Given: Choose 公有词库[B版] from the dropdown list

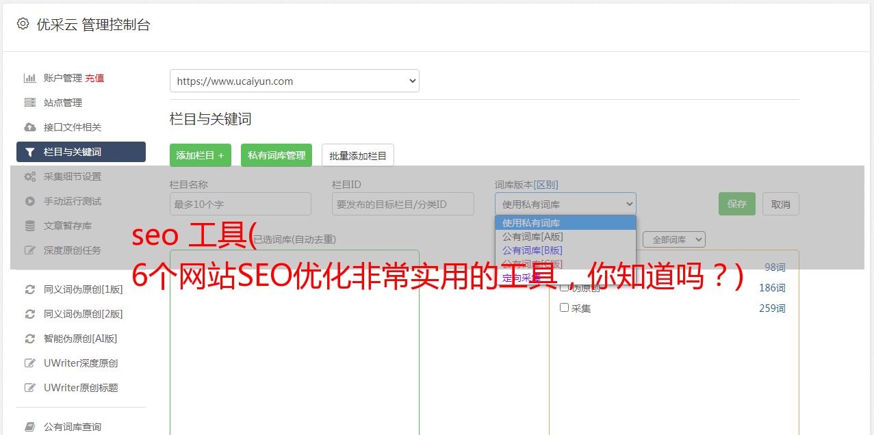Looking at the screenshot, I should (565, 250).
